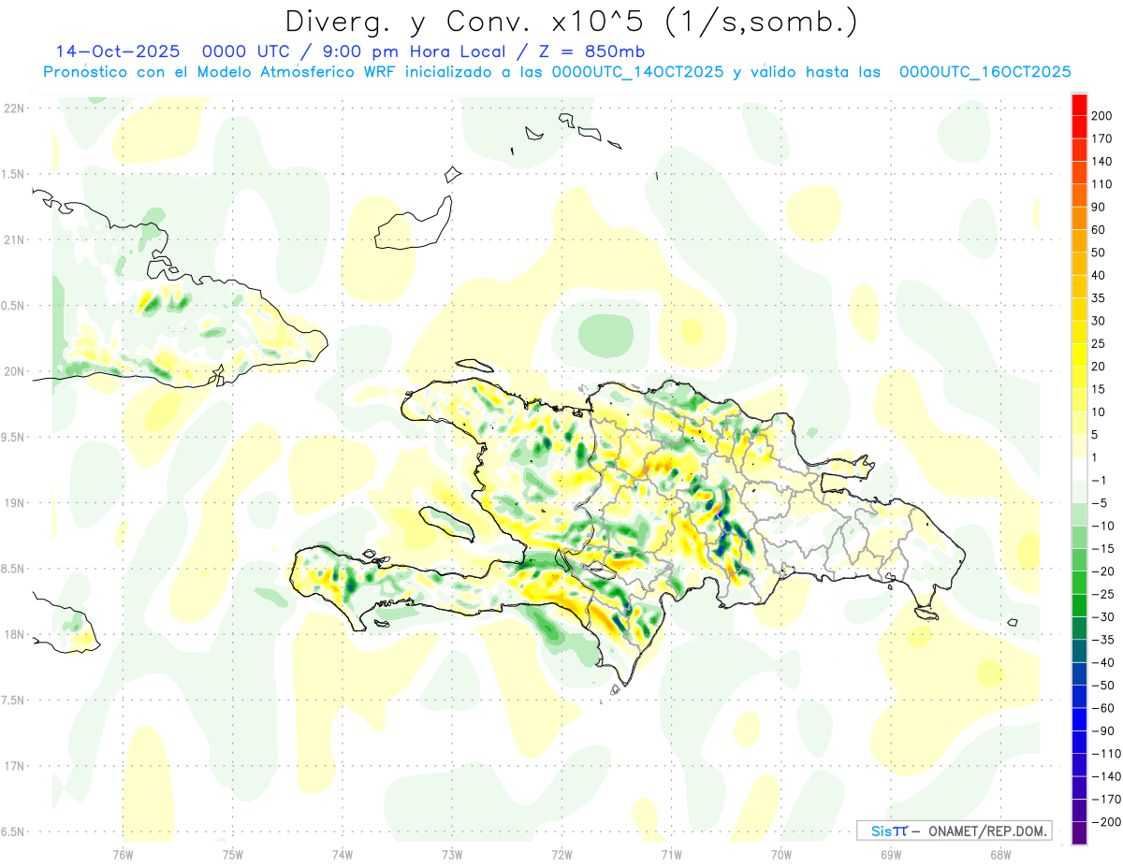Screen dimensions: 1123x867
Task: Click the 73W longitude label
Action: [452, 854]
